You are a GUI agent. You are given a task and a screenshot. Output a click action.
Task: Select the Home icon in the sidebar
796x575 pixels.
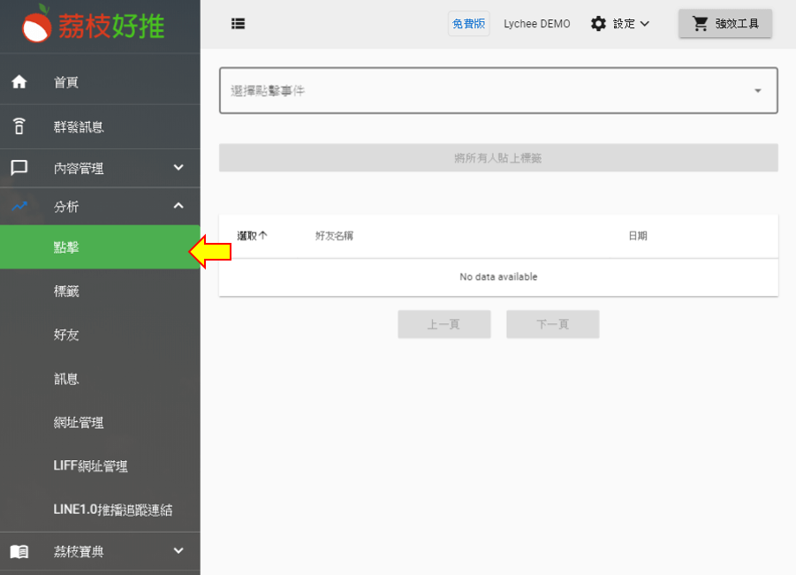[19, 81]
